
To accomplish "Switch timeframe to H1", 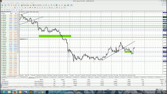I will click(x=12, y=10).
